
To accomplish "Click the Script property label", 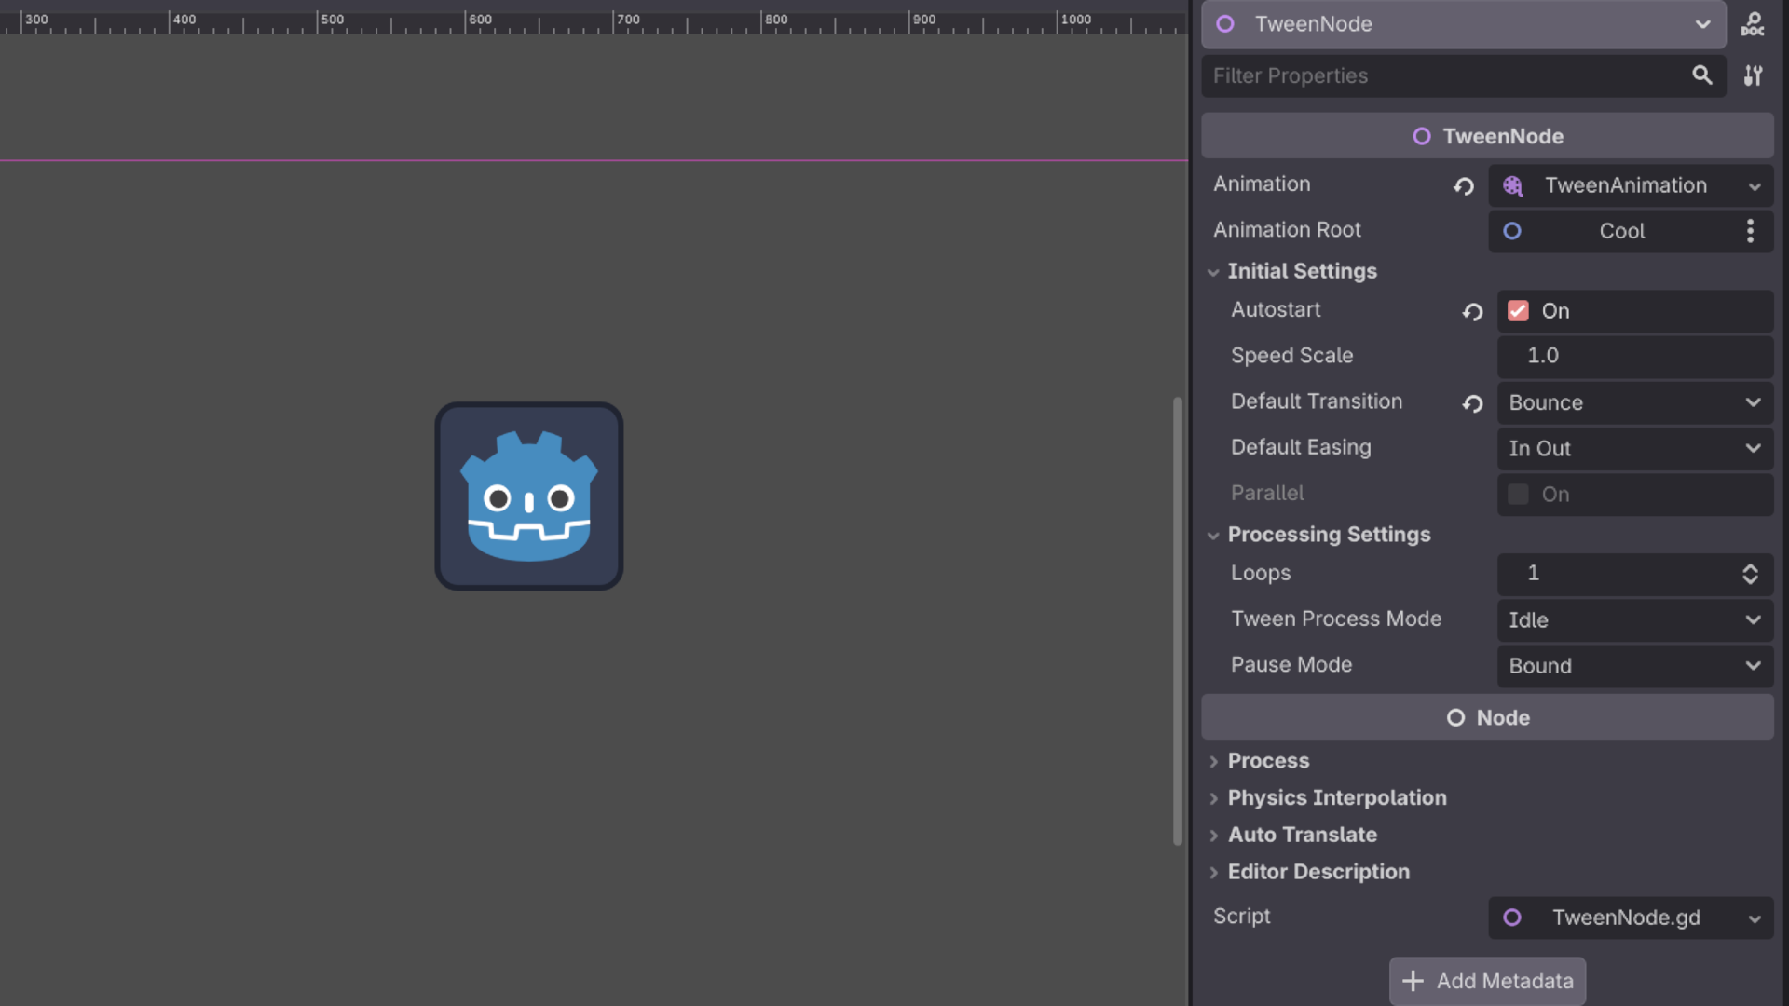I will click(x=1241, y=917).
